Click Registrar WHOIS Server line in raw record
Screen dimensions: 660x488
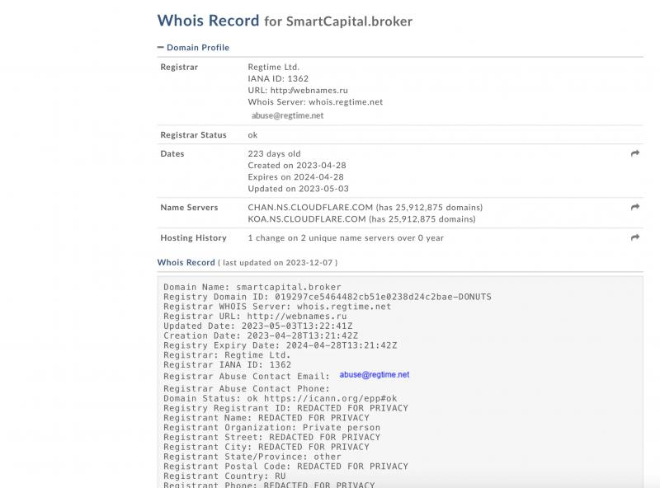click(277, 307)
